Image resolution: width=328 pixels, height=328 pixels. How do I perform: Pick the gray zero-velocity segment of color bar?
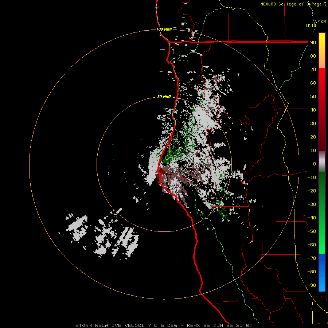point(322,161)
